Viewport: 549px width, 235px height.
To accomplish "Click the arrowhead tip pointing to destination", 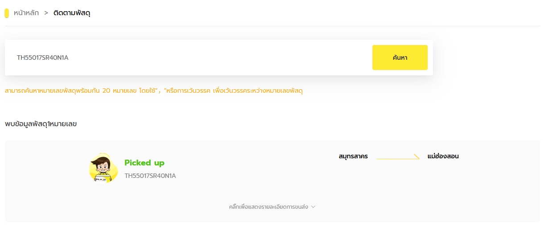I will pyautogui.click(x=417, y=157).
